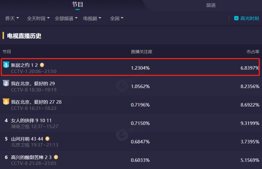Toggle the 高光时刻 checkbox

click(x=236, y=18)
